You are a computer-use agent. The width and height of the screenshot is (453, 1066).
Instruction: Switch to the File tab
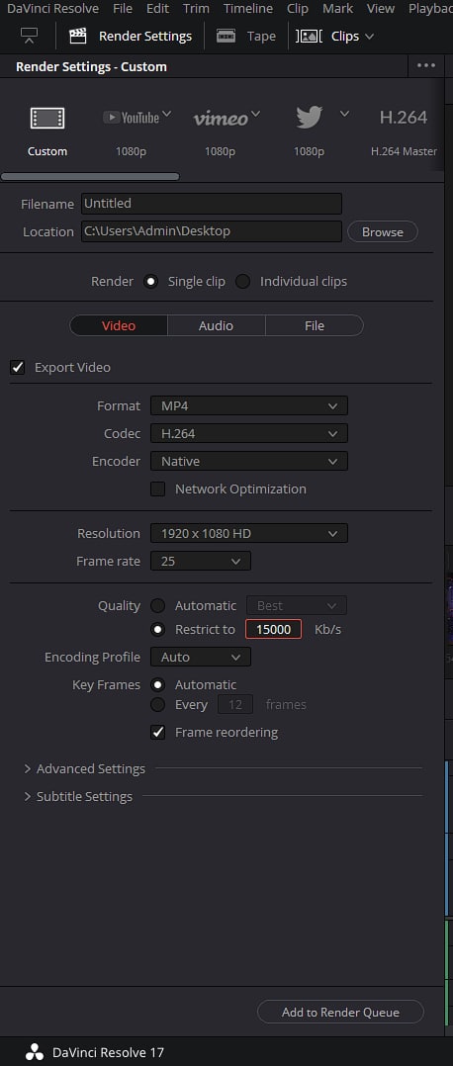(x=315, y=325)
